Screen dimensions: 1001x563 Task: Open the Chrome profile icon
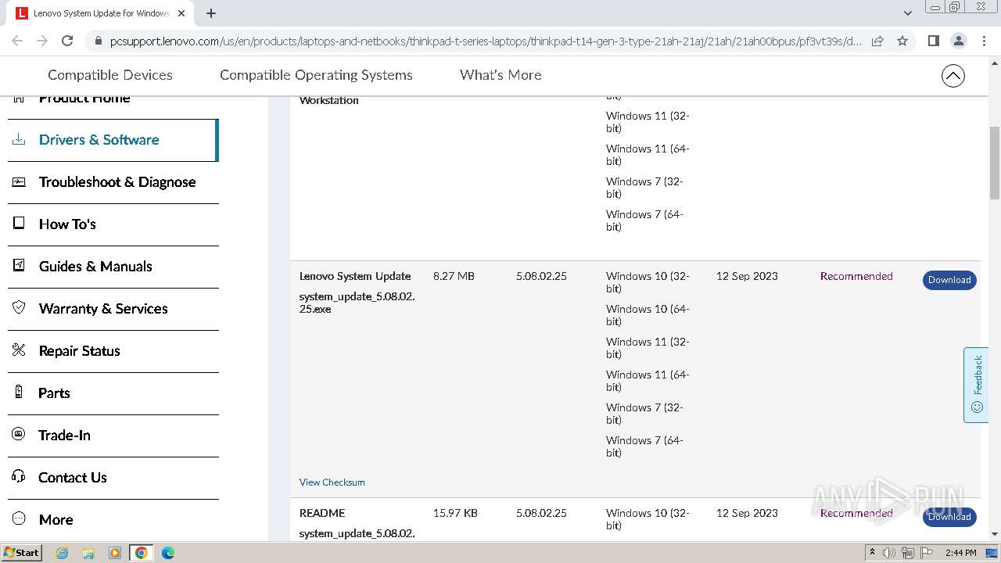[959, 41]
